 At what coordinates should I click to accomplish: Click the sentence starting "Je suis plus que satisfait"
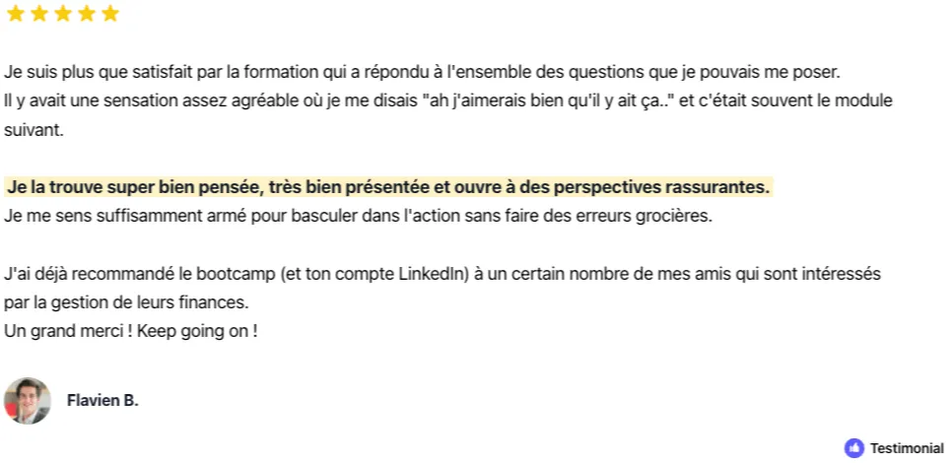pyautogui.click(x=422, y=72)
